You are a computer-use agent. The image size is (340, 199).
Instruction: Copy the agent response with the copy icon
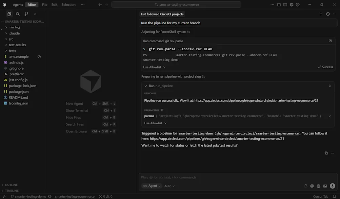[x=326, y=153]
